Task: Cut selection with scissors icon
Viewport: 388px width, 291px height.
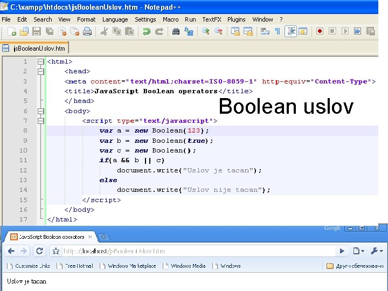Action: coord(104,31)
